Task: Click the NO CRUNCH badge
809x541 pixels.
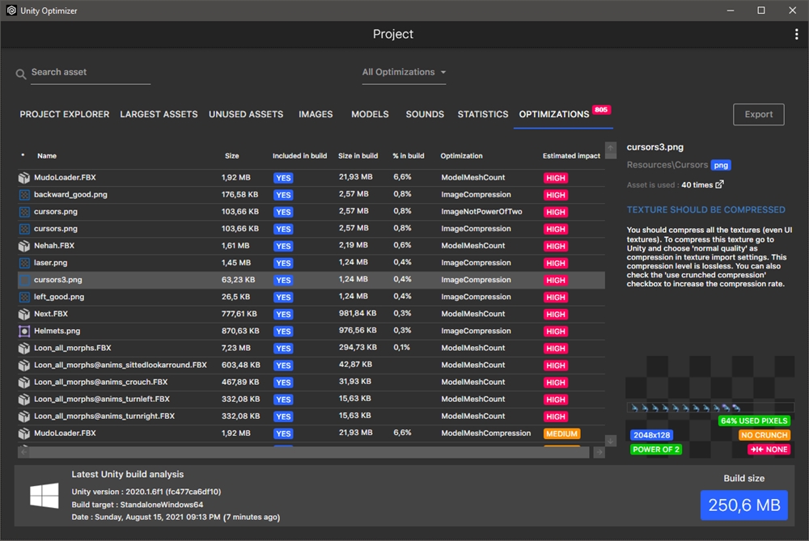Action: pos(765,435)
